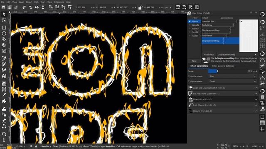
Task: Click Lower selection to bottom icon
Action: pyautogui.click(x=51, y=7)
